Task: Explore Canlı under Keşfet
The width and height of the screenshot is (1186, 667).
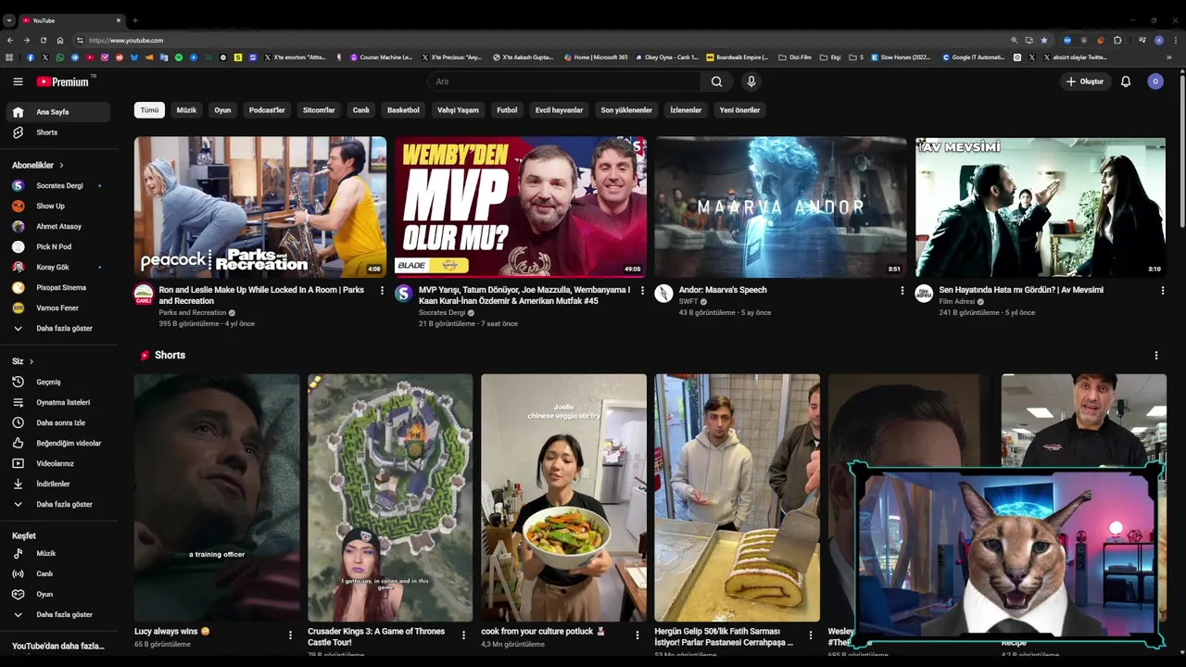Action: (58, 573)
